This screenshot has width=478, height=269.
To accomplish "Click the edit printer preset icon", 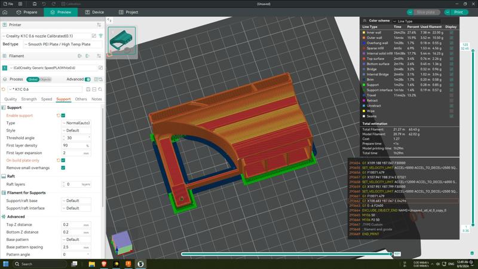I will (x=94, y=36).
